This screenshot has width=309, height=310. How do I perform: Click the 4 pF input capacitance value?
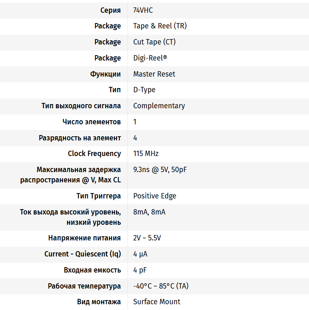[x=139, y=270]
